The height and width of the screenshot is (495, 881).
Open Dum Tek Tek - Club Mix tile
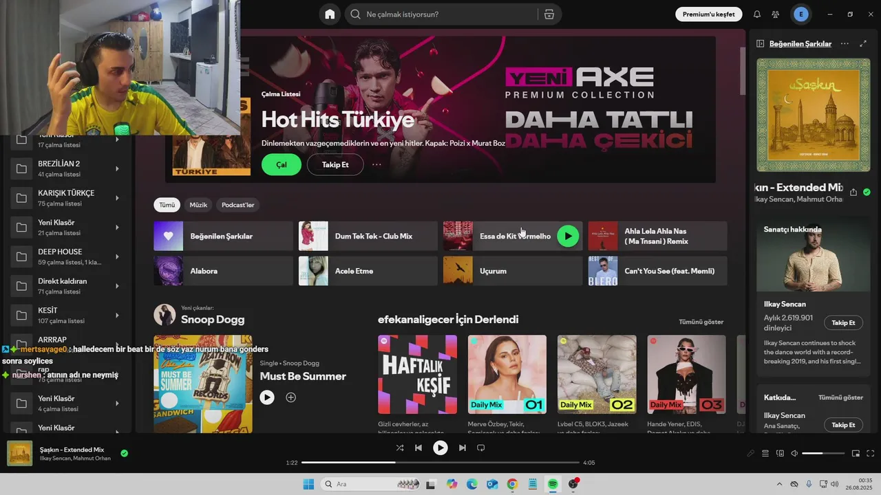(368, 236)
